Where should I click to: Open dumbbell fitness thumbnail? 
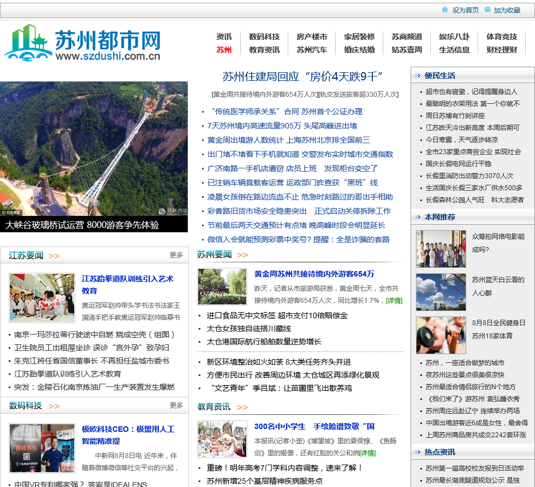(x=441, y=335)
